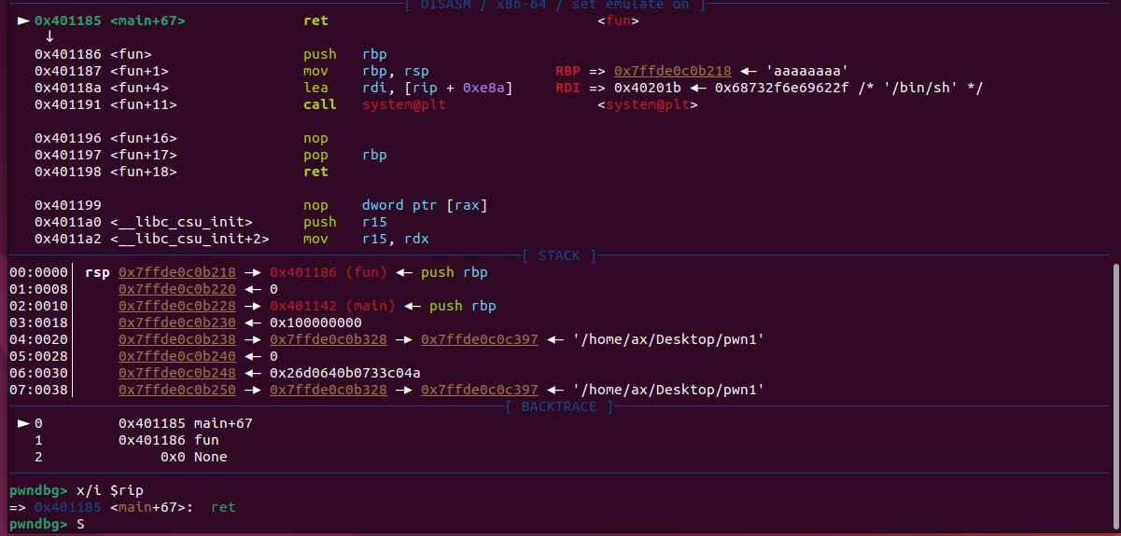Click stack address 0x7ffde0c0b220 in row 01:0008
Viewport: 1121px width, 536px height.
(176, 289)
